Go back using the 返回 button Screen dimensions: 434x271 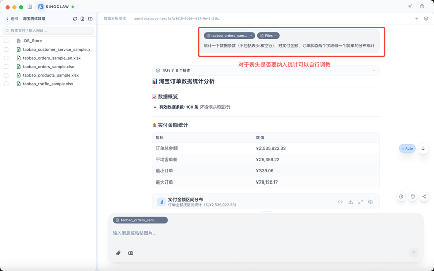pyautogui.click(x=12, y=19)
